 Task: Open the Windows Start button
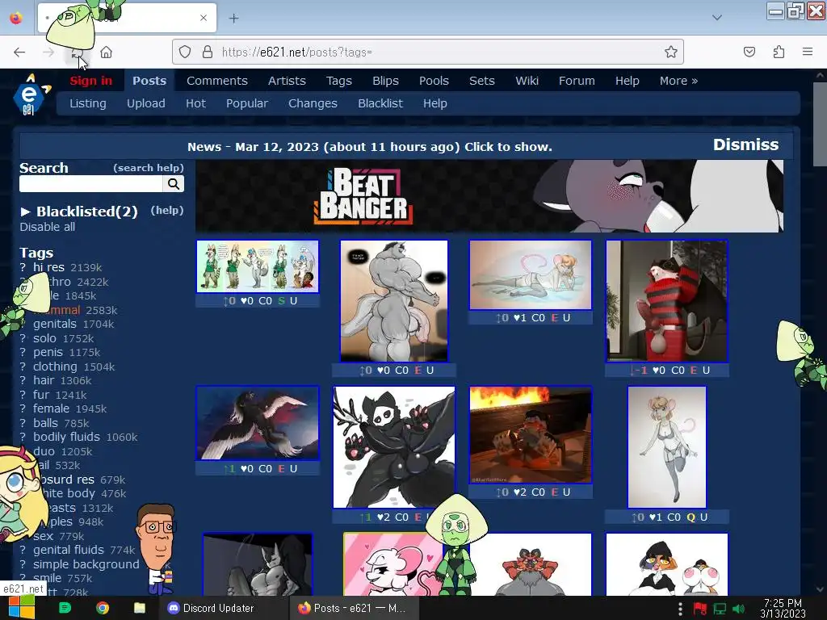coord(21,608)
